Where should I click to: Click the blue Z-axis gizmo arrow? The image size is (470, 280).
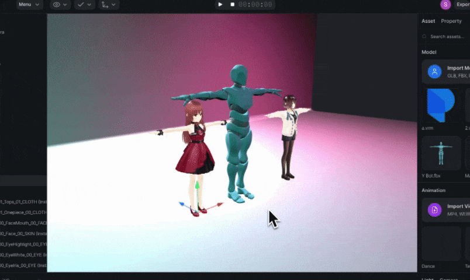182,205
